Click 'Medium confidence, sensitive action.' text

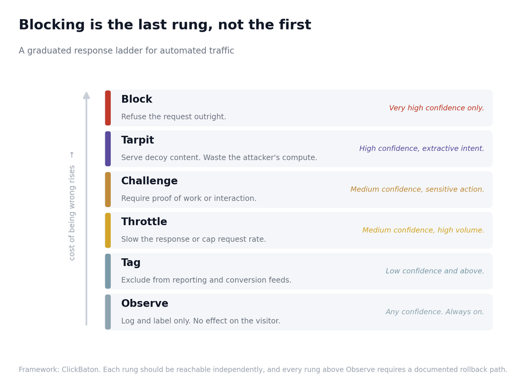coord(417,190)
